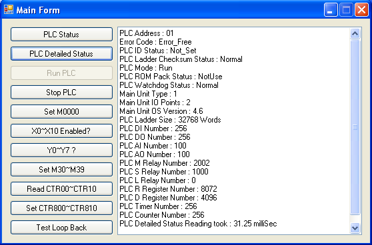
Task: Close the Main Form window
Action: coord(361,10)
